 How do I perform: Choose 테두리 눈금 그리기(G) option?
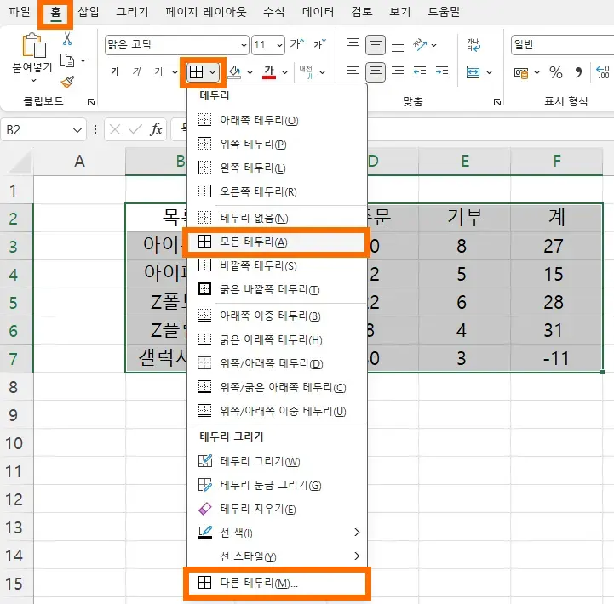(277, 485)
